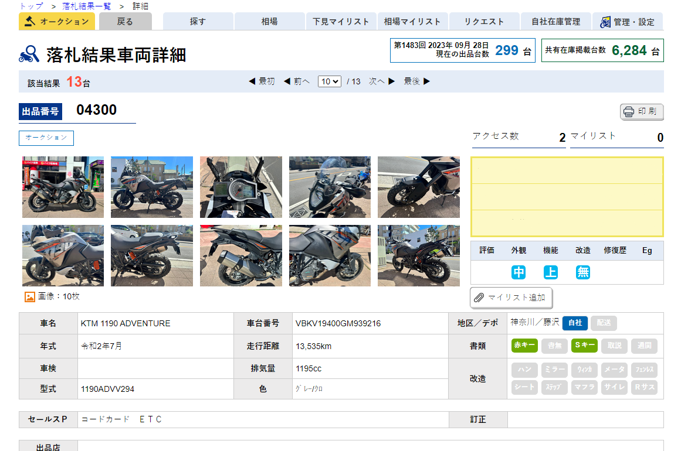Open the page number dropdown showing 10

pyautogui.click(x=329, y=81)
